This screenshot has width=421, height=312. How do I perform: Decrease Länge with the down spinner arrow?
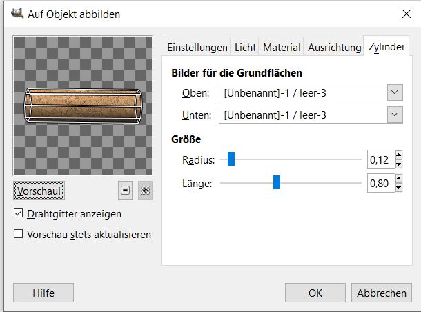(x=399, y=188)
